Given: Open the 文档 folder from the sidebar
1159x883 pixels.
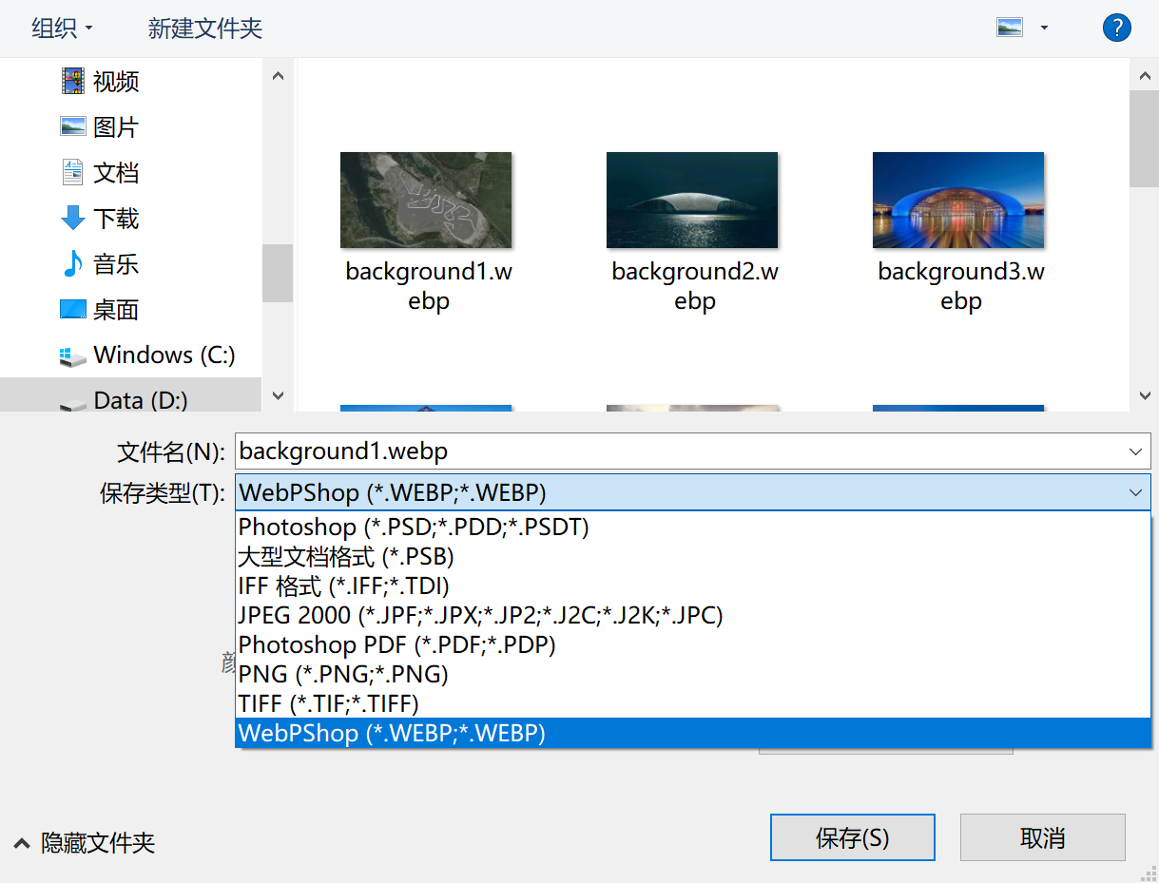Looking at the screenshot, I should (x=114, y=172).
